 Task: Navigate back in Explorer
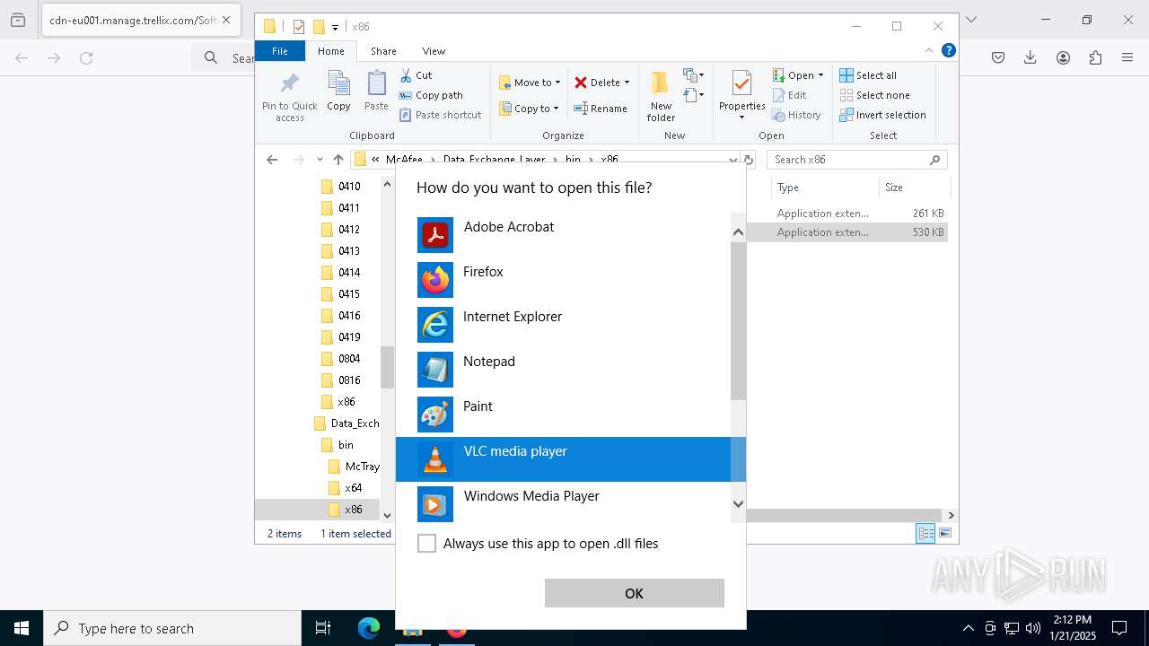[x=272, y=160]
